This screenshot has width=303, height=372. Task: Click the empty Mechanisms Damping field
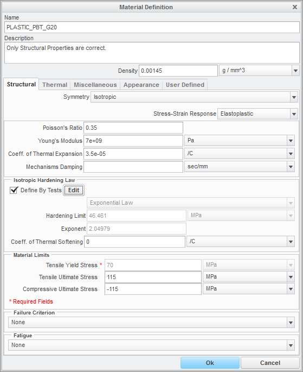pyautogui.click(x=133, y=167)
